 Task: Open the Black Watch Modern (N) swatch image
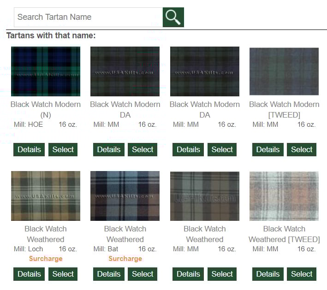click(46, 71)
